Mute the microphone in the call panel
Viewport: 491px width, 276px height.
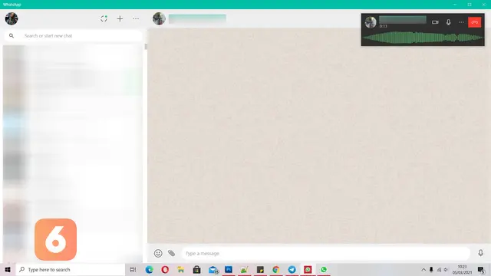point(448,22)
